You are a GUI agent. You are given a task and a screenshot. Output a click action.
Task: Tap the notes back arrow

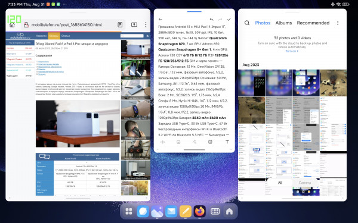[x=161, y=20]
